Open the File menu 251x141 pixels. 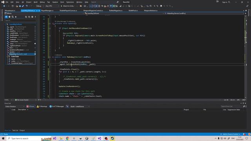(x=7, y=2)
